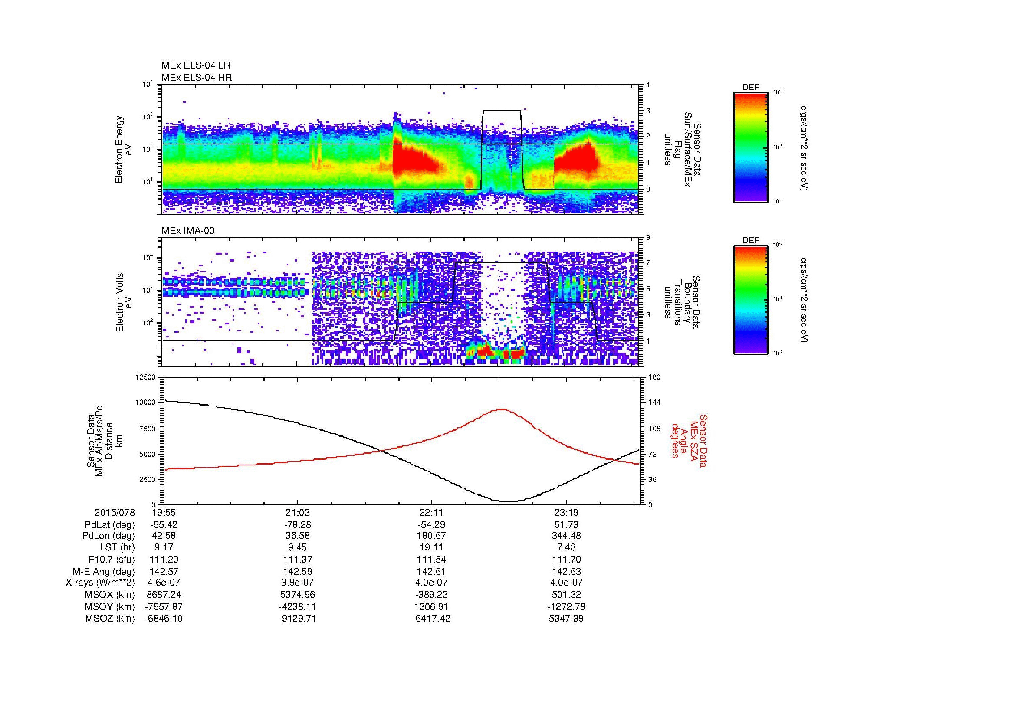The height and width of the screenshot is (717, 1015).
Task: Click the 'Sun/Surface/MEx Flag' right axis label
Action: (683, 149)
